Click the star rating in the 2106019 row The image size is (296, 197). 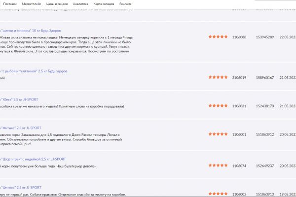tap(218, 77)
